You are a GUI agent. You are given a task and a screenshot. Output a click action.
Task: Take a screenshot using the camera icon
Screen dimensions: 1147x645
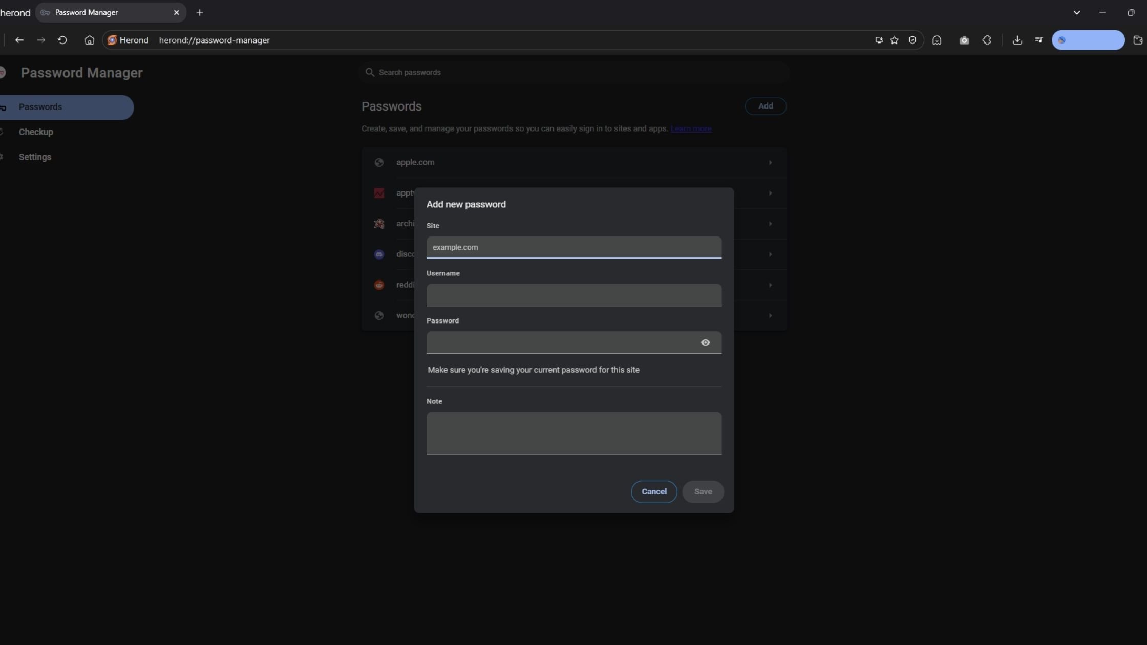(x=964, y=40)
